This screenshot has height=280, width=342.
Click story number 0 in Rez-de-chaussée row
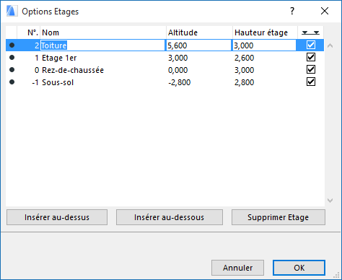tap(37, 70)
